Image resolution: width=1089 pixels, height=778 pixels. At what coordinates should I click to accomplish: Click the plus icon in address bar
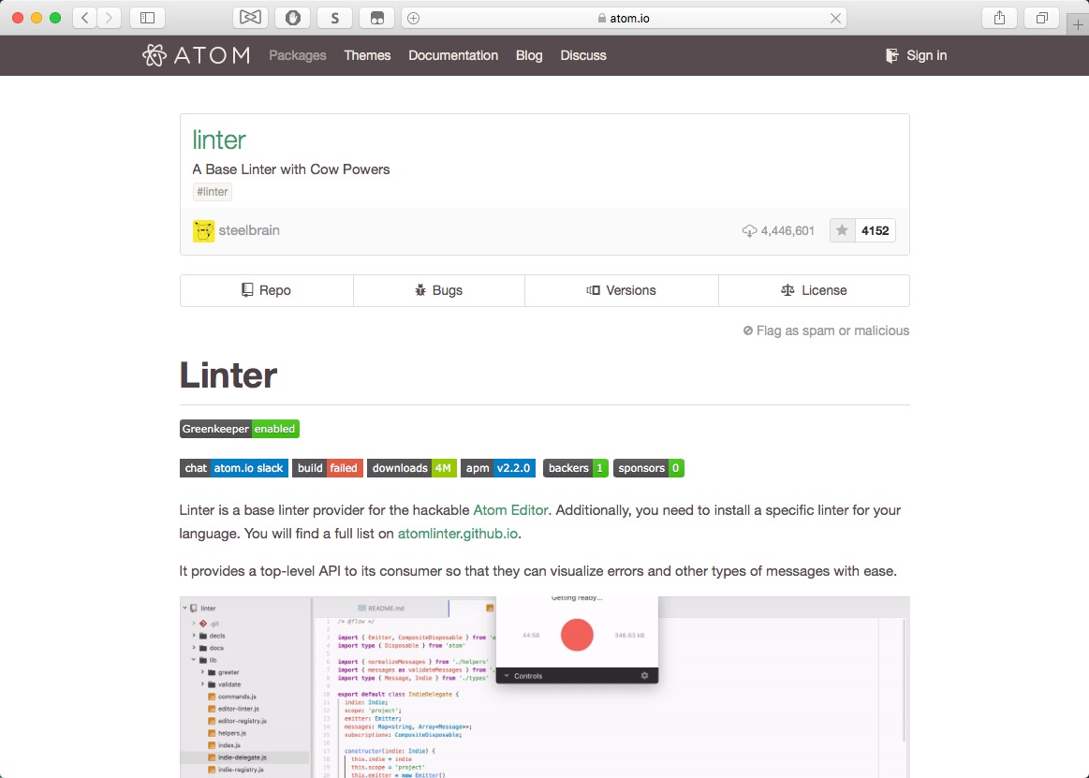pyautogui.click(x=413, y=18)
